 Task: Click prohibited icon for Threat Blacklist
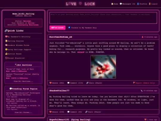[6, 58]
